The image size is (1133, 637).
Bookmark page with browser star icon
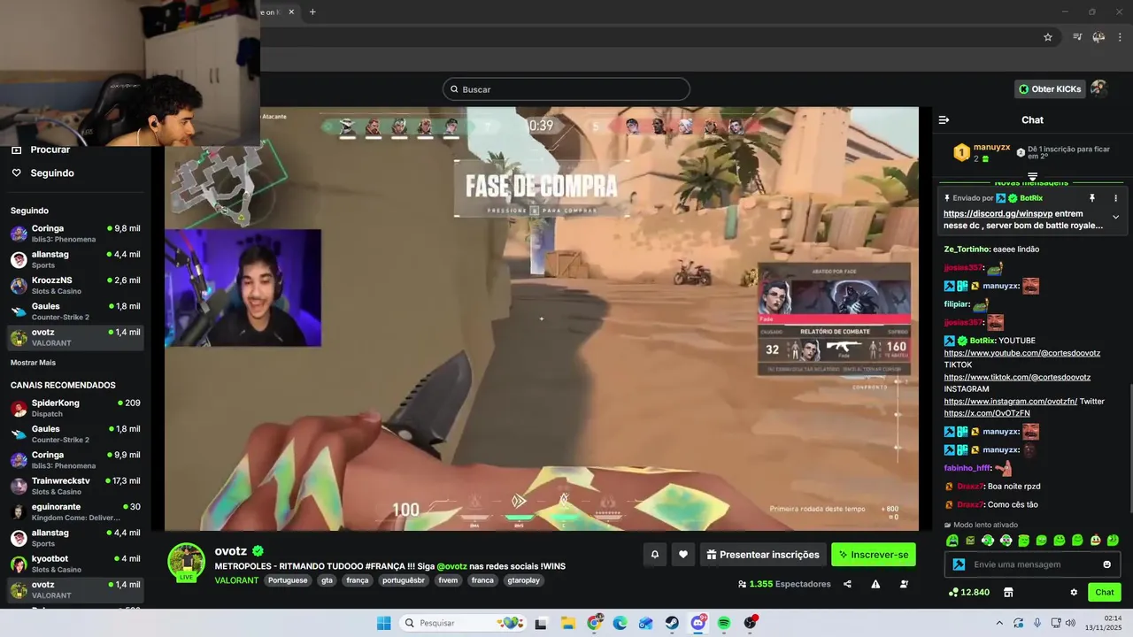[x=1048, y=37]
